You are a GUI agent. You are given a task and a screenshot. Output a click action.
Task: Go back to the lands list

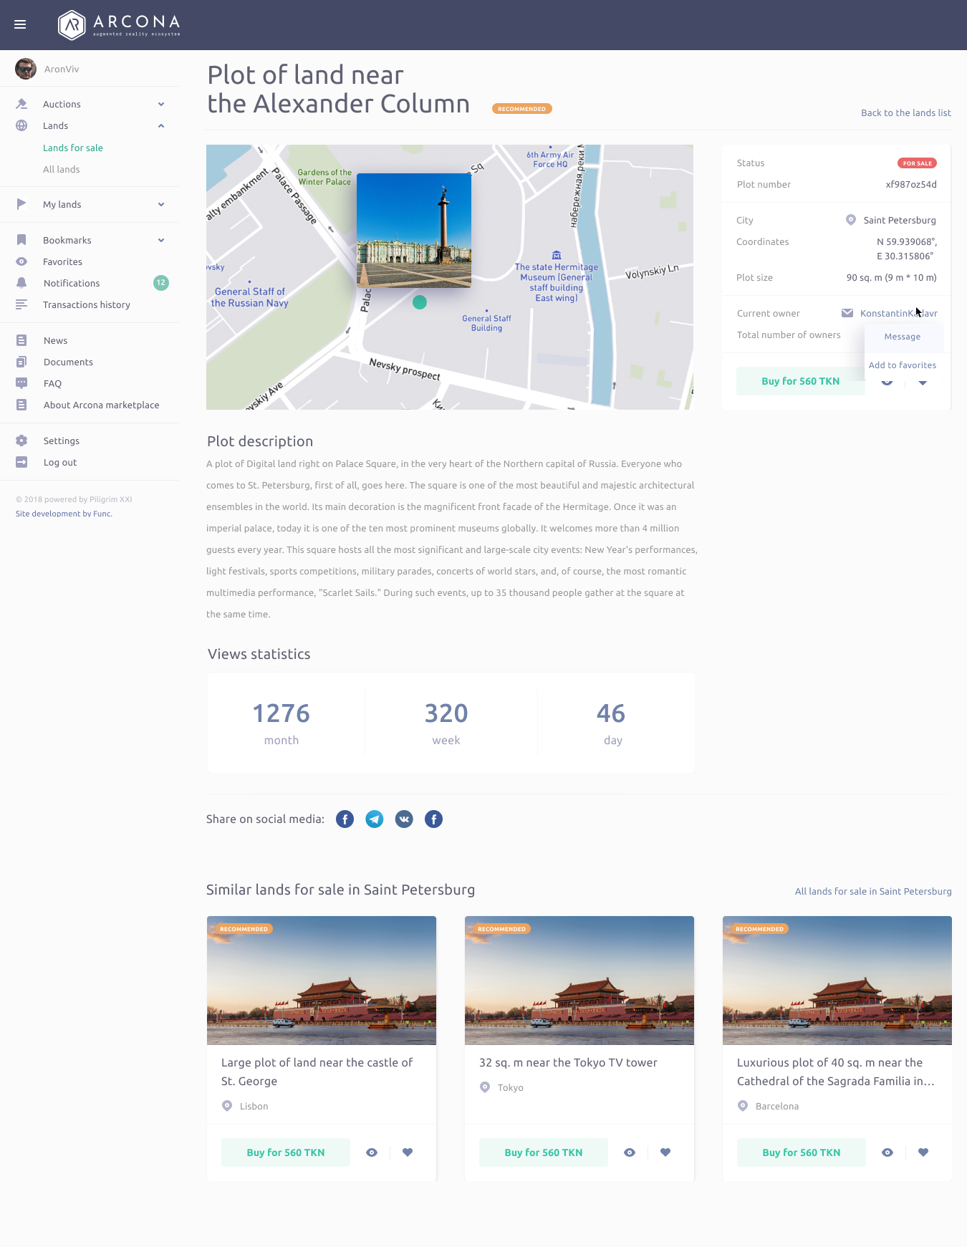[905, 113]
